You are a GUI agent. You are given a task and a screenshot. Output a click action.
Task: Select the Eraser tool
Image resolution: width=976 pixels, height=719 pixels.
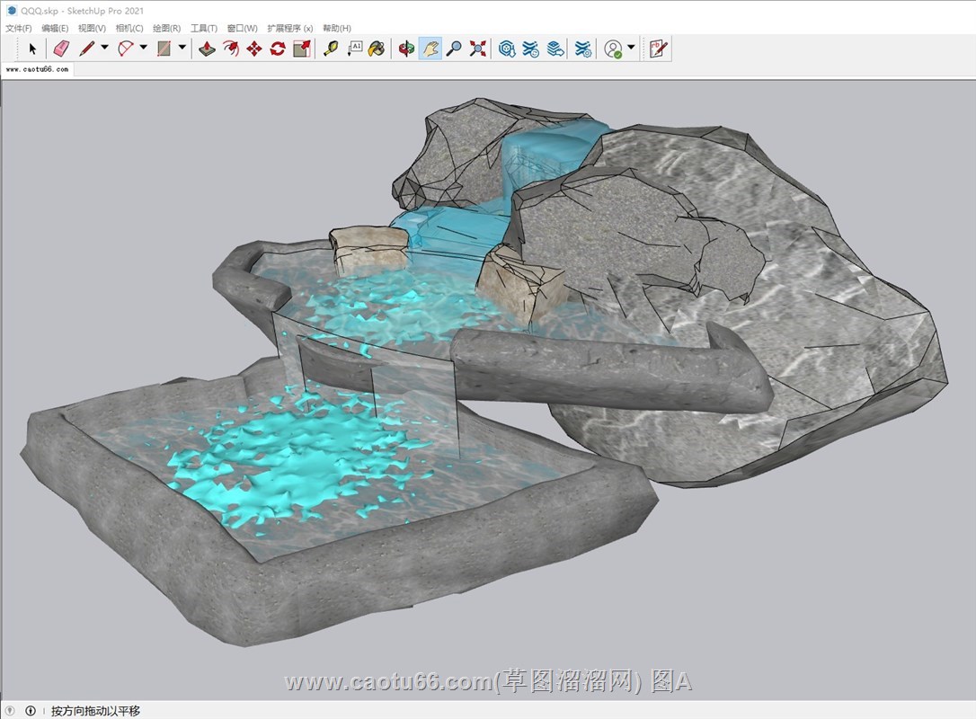[x=60, y=49]
